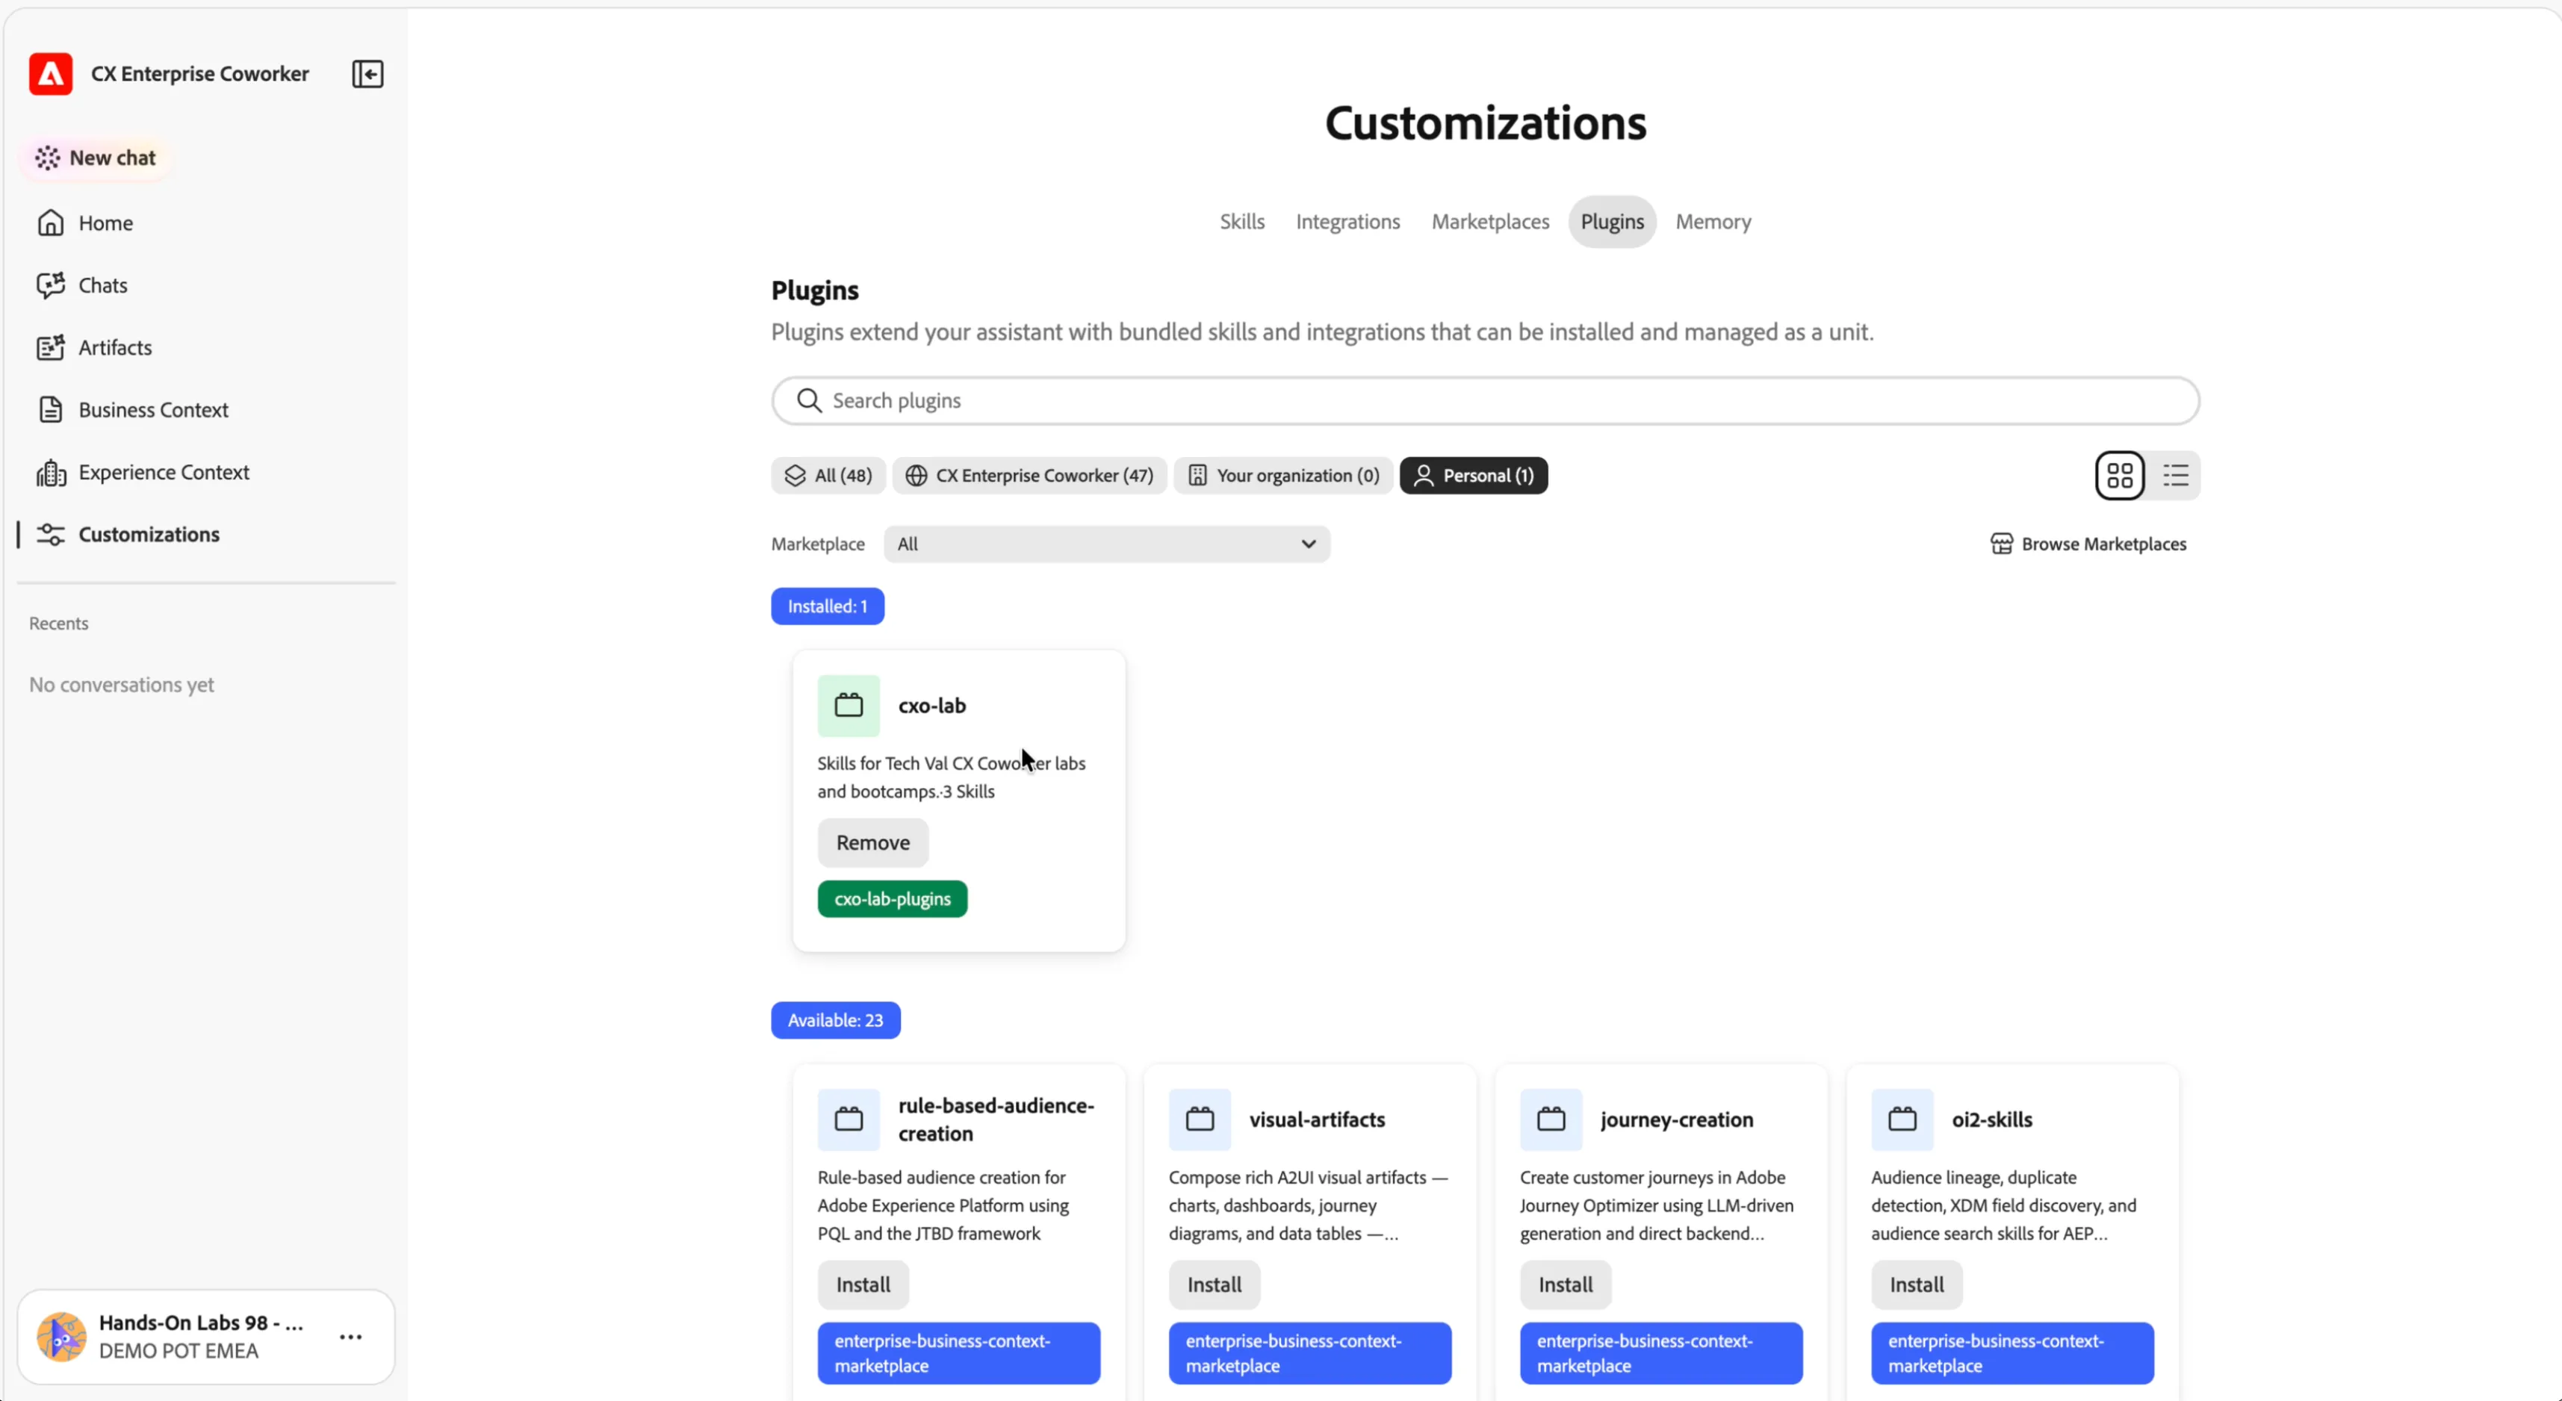The image size is (2562, 1401).
Task: Click the rule-based-audience-creation plugin icon
Action: 849,1119
